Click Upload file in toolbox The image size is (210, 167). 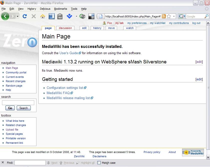[12, 130]
